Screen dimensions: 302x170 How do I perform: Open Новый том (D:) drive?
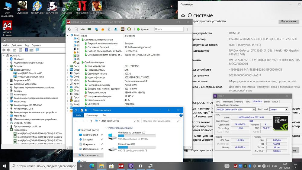(132, 147)
